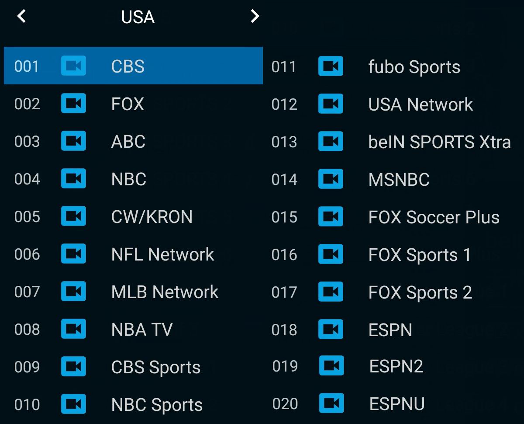Tap the camera icon beside FOX Sports 1
The height and width of the screenshot is (424, 524).
331,254
